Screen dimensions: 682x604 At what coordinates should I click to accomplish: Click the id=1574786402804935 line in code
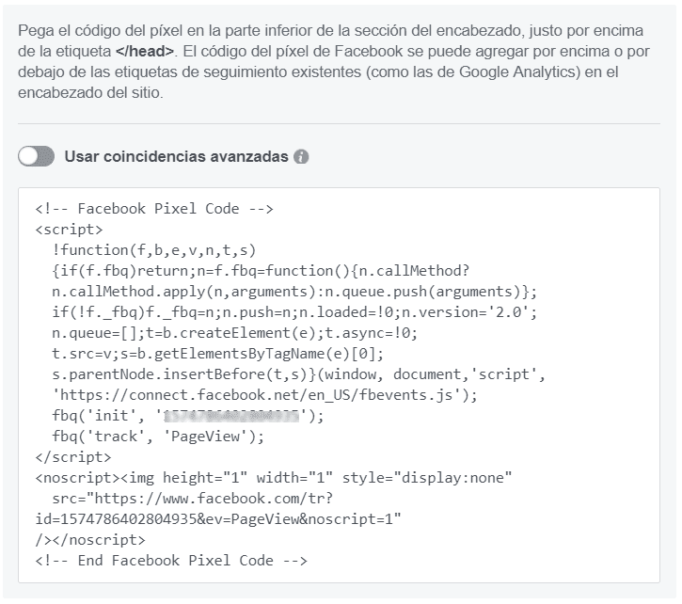click(218, 519)
